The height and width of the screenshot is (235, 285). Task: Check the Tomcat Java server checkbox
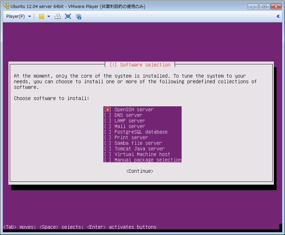[108, 149]
